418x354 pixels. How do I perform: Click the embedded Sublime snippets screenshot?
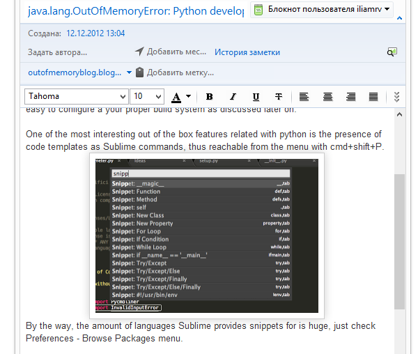[207, 236]
